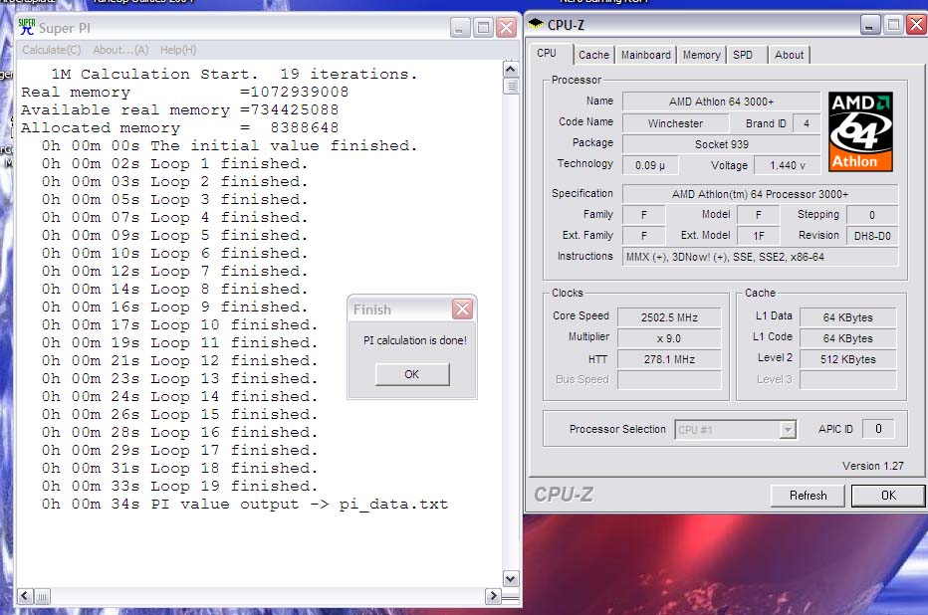Click the 'Real memory =1072939008' line
This screenshot has width=928, height=615.
[184, 93]
